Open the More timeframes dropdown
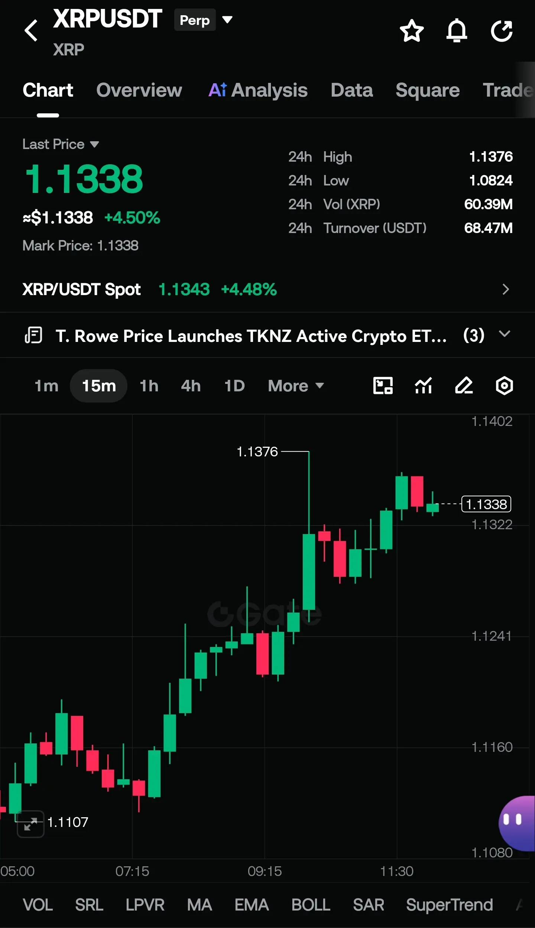535x928 pixels. 296,386
